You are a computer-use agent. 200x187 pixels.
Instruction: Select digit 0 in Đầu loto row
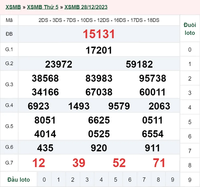[x=44, y=179]
